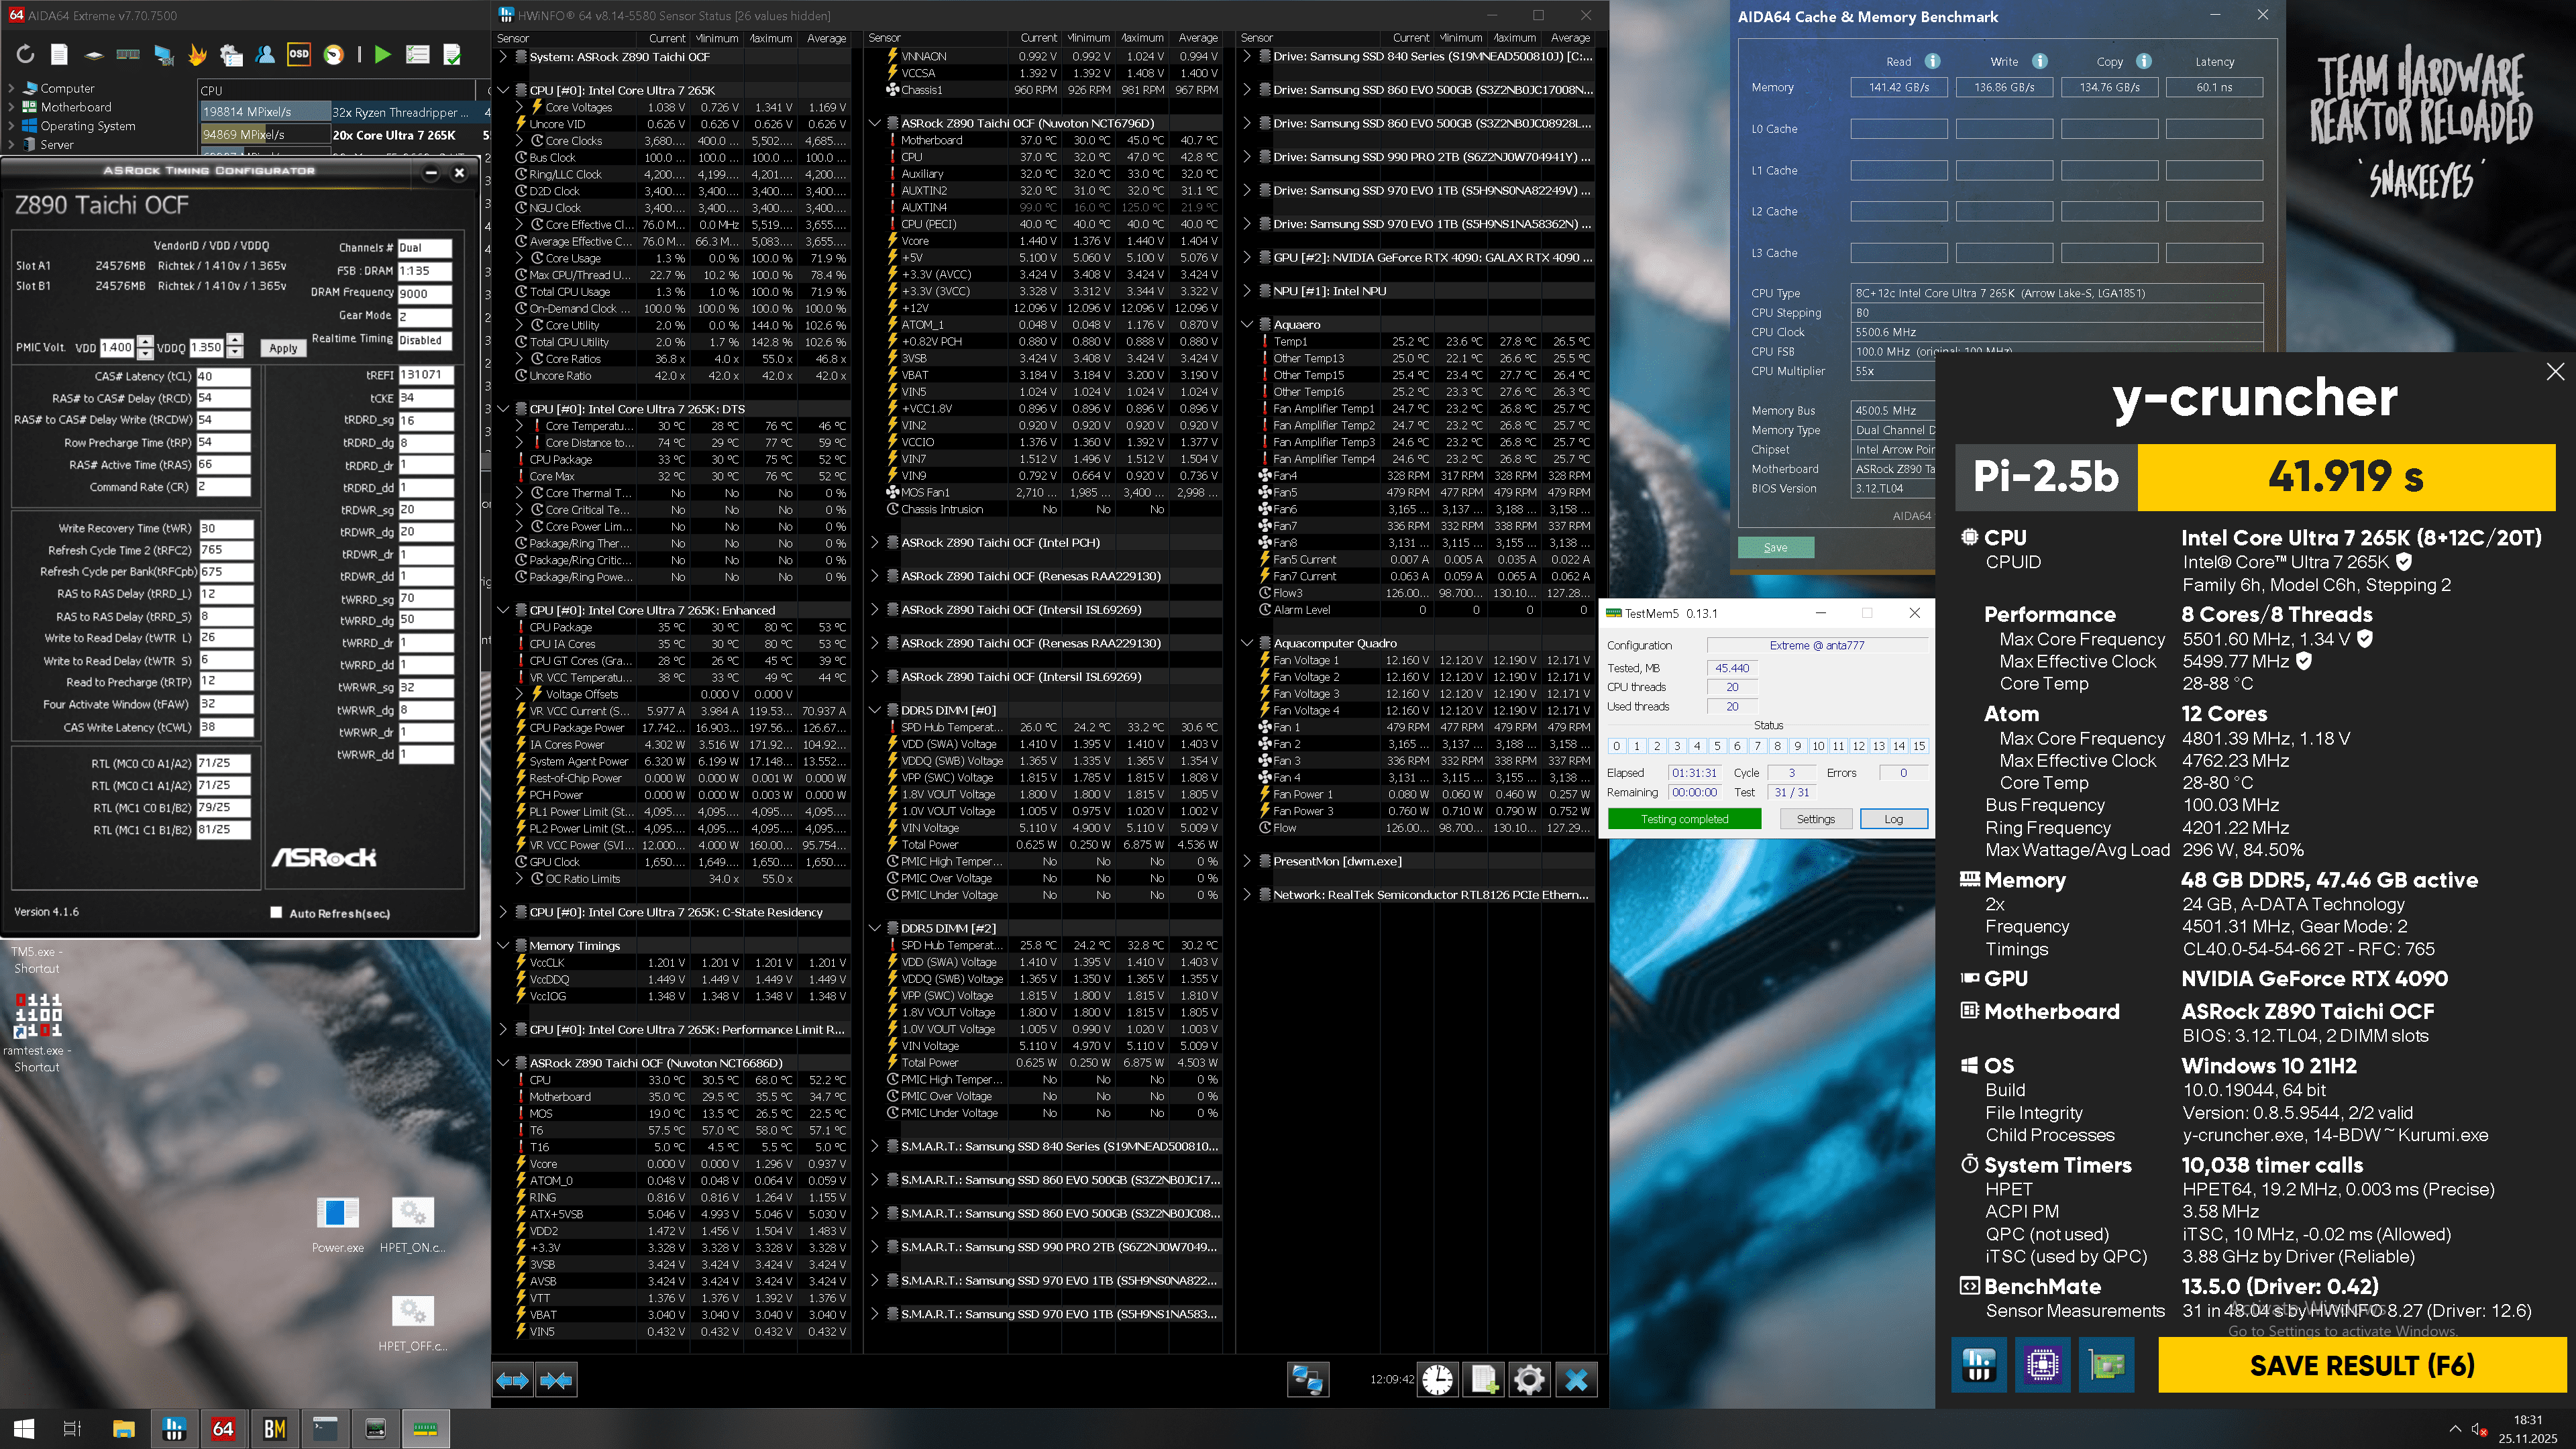Click the AIDA64 refresh toolbar icon
The width and height of the screenshot is (2576, 1449).
tap(26, 54)
